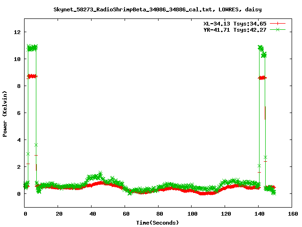Click the x-axis tick label 40

click(x=92, y=214)
